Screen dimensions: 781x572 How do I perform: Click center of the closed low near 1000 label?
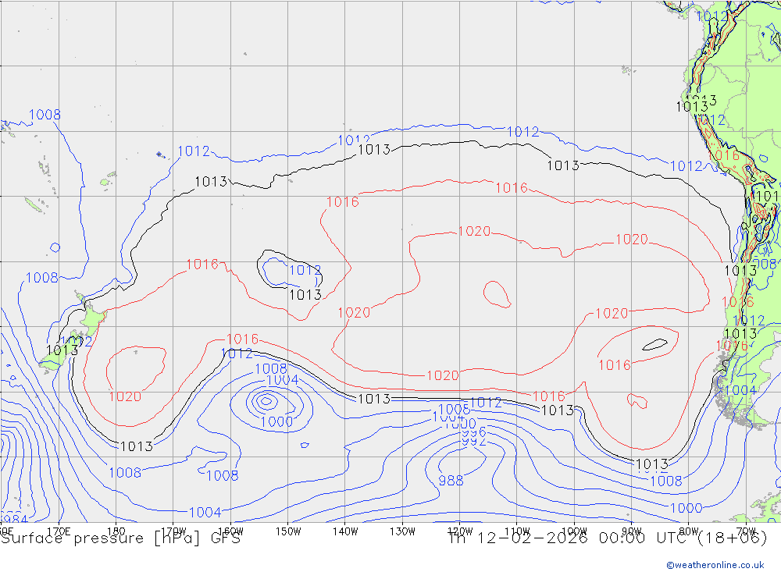point(266,402)
